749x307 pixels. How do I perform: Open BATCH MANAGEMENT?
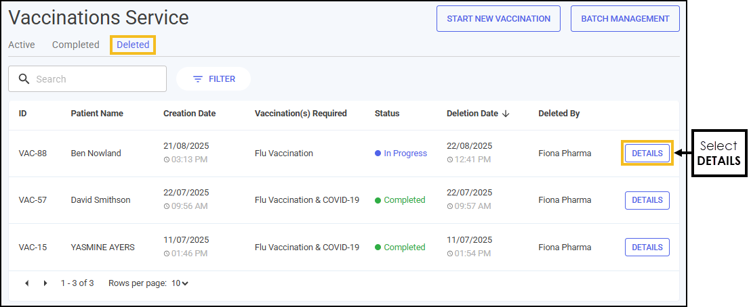(625, 19)
